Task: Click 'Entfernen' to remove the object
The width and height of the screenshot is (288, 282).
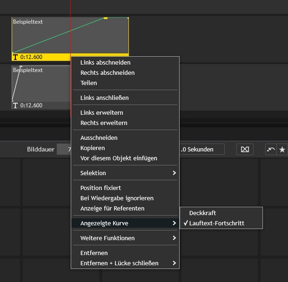Action: click(x=125, y=253)
